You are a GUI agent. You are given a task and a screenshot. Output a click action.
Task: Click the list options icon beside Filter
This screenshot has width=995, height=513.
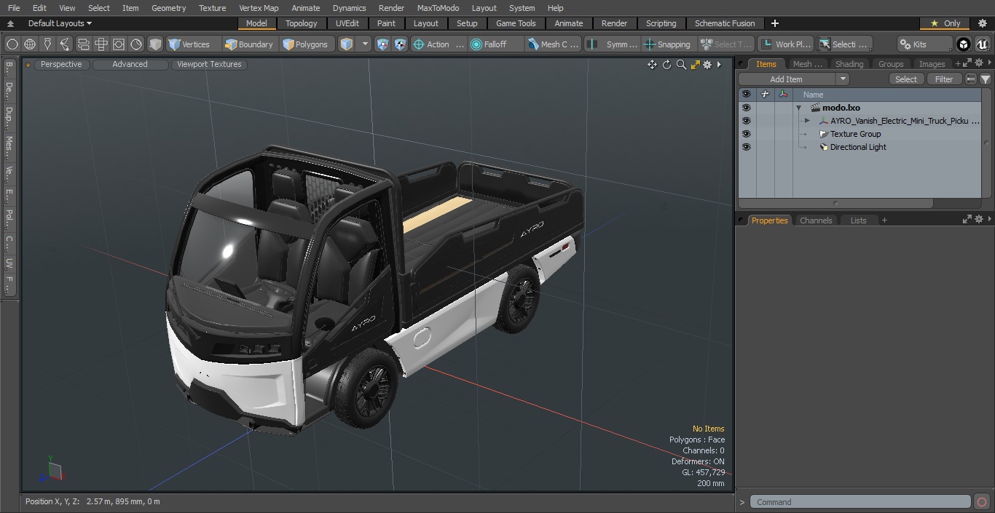(971, 79)
